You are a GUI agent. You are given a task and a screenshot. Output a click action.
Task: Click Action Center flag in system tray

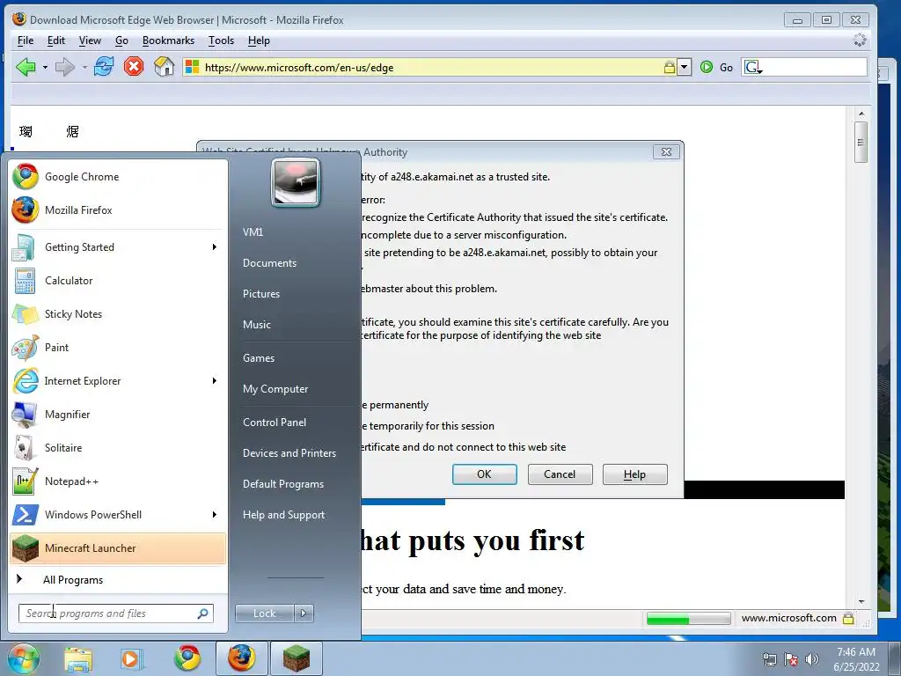coord(791,659)
